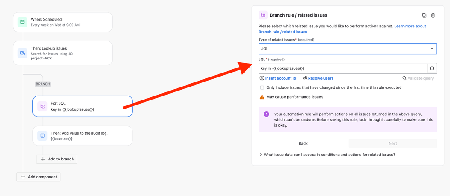
Task: Click the JQL query input field
Action: coord(343,68)
